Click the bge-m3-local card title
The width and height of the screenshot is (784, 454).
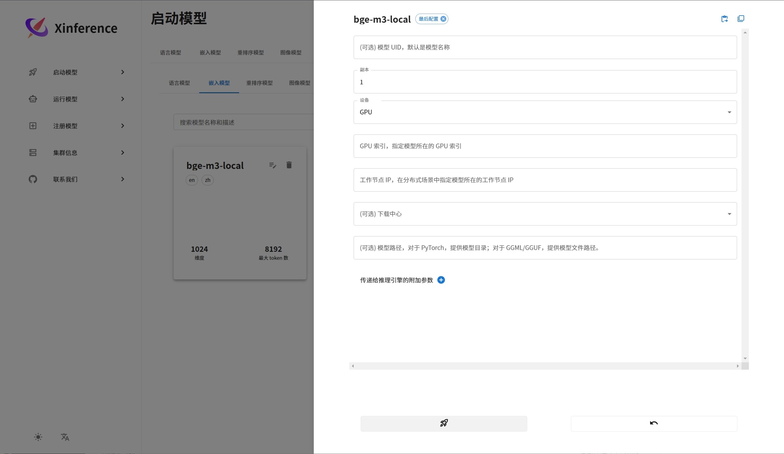click(215, 166)
